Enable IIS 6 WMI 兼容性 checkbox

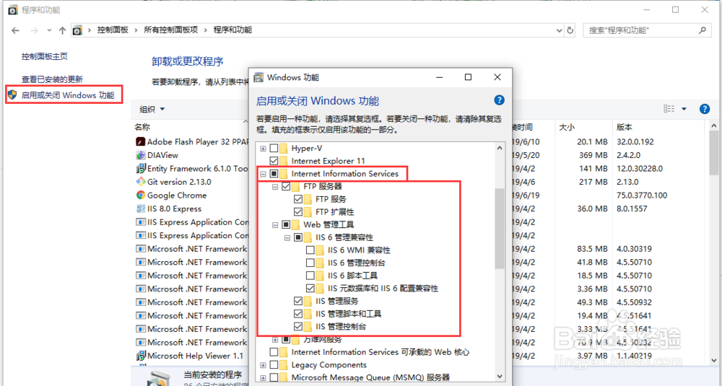coord(310,250)
